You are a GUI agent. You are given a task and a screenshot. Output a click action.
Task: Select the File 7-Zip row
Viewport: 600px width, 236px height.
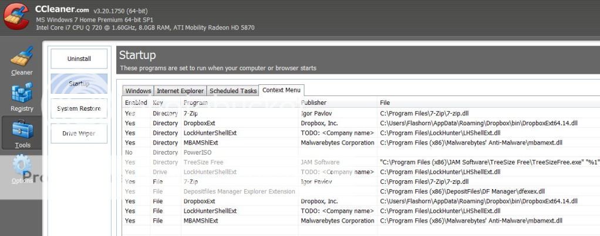pyautogui.click(x=361, y=182)
